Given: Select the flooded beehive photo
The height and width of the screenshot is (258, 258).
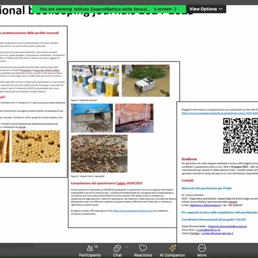Looking at the screenshot, I should 146,80.
